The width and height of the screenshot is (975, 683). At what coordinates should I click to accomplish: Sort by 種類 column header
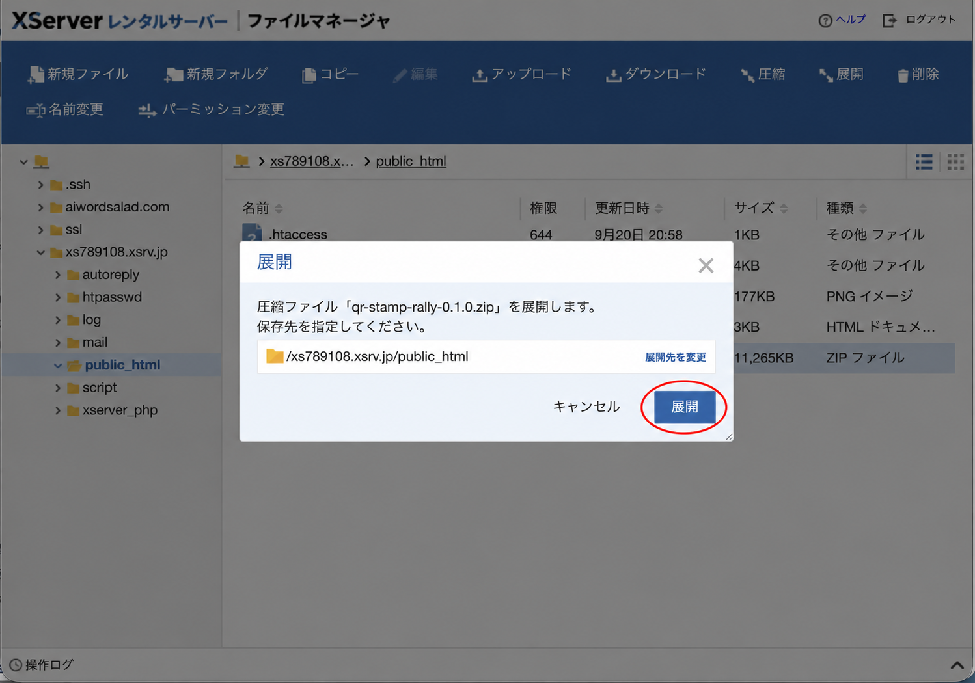[846, 208]
